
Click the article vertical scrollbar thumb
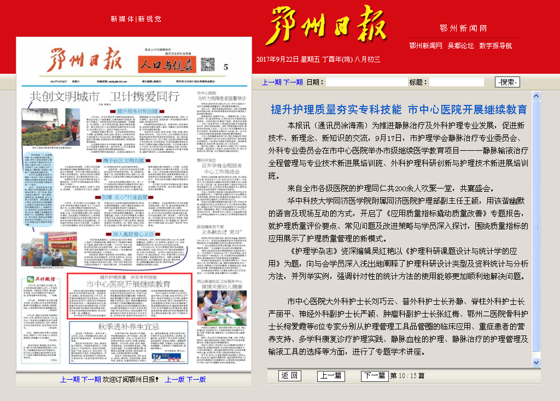pyautogui.click(x=536, y=226)
